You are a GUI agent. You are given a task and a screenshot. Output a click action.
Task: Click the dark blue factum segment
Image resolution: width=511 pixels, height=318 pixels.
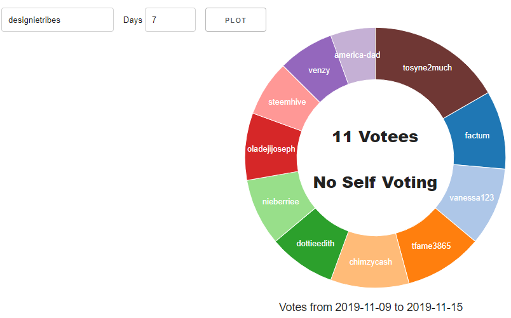[x=477, y=135]
